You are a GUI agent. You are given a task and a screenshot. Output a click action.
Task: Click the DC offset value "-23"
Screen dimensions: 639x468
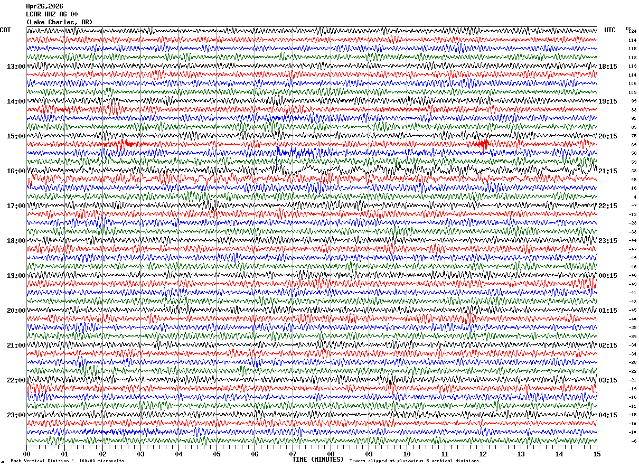coord(633,223)
